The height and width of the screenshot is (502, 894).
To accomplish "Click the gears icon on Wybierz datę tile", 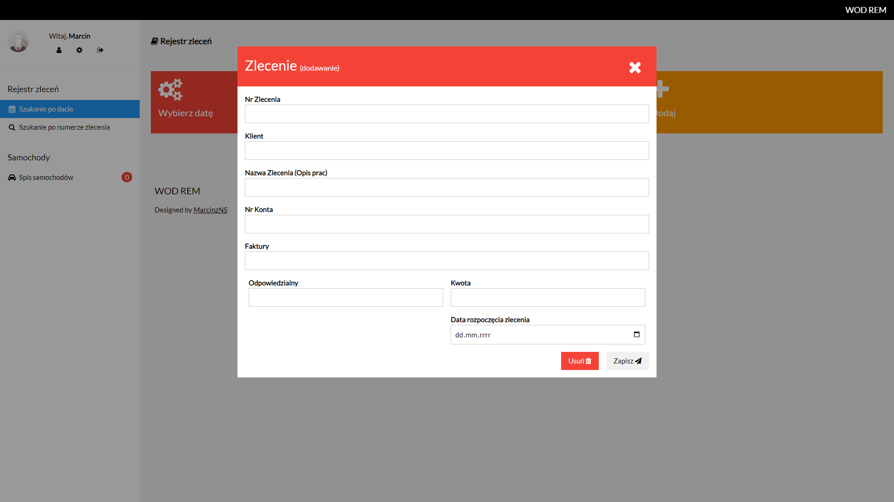I will 170,90.
